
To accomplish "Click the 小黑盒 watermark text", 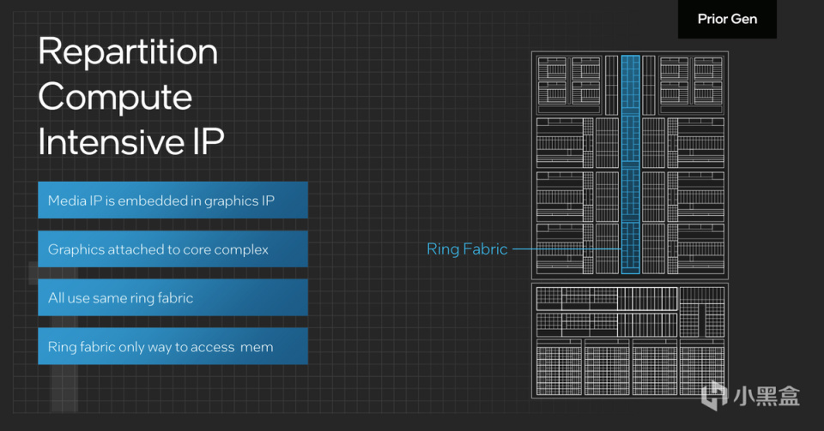I will click(766, 396).
